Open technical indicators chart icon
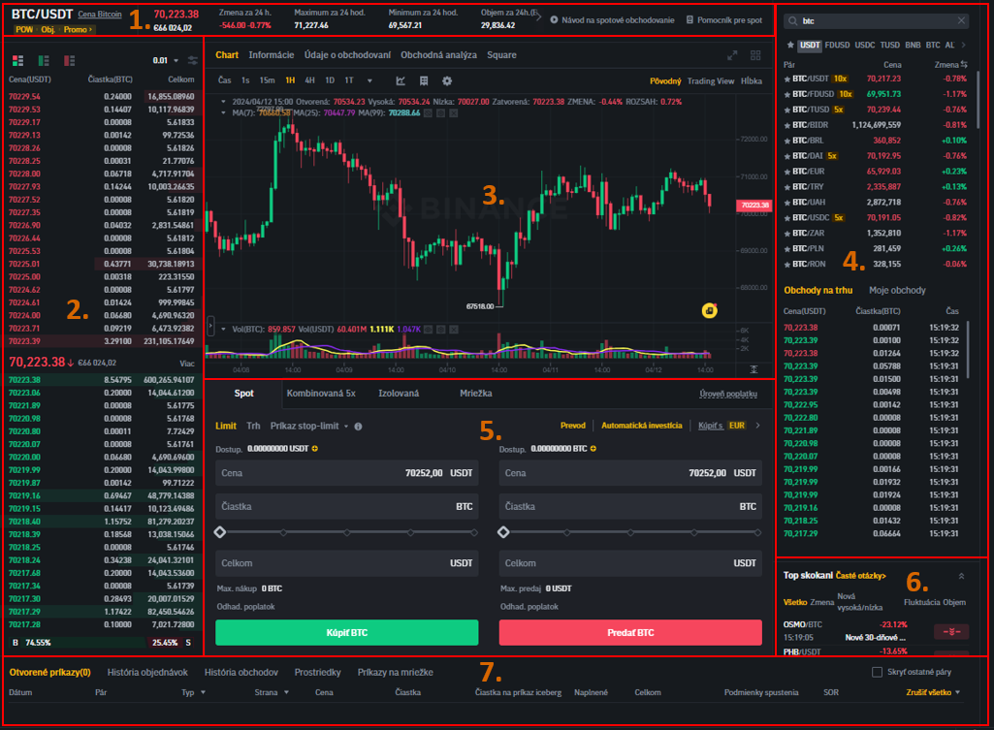Image resolution: width=994 pixels, height=730 pixels. 401,80
